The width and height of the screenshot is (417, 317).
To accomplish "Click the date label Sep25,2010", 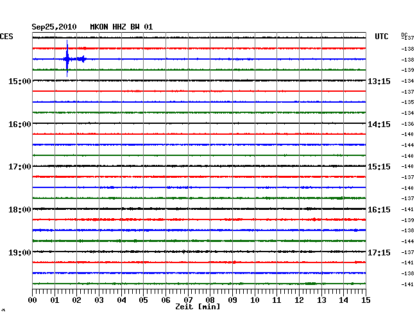I will click(54, 27).
